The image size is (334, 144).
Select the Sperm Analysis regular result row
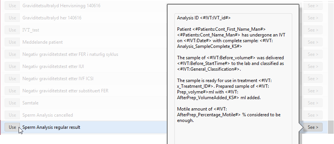[x=164, y=127]
